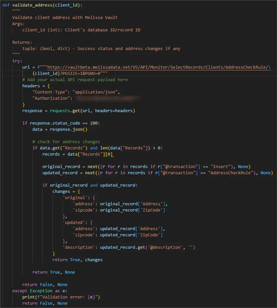Click the 'updated_record = next(...' line

[x=158, y=173]
